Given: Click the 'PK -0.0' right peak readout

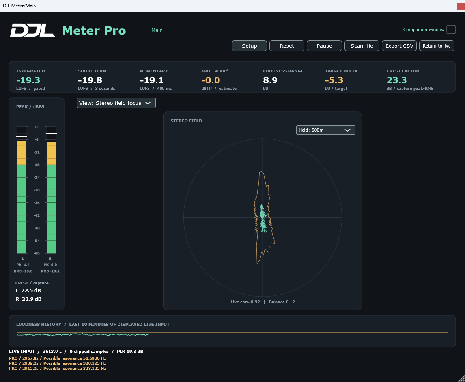Looking at the screenshot, I should point(50,265).
